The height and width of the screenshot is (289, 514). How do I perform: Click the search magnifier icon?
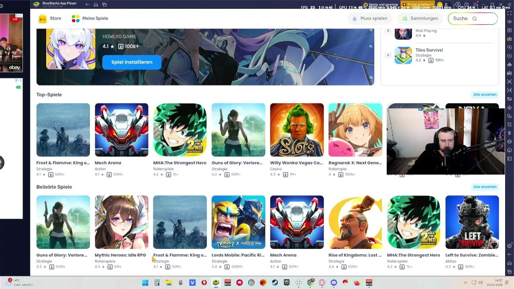tap(475, 18)
